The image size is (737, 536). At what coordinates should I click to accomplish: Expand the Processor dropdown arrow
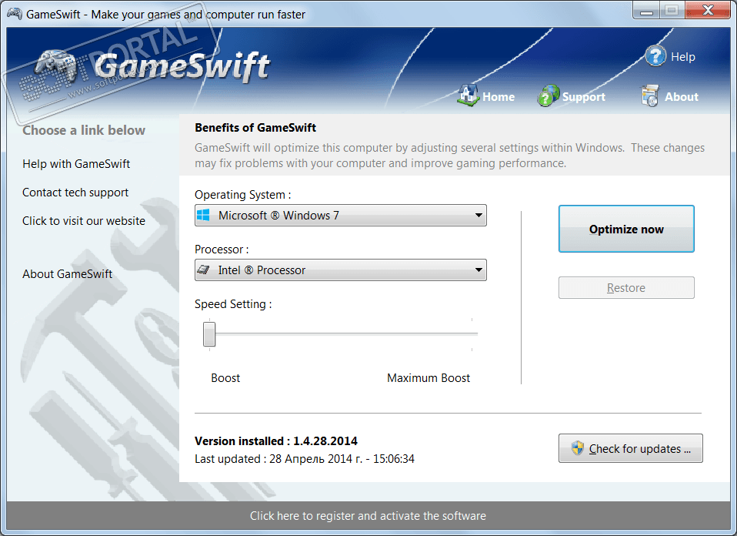pos(479,270)
